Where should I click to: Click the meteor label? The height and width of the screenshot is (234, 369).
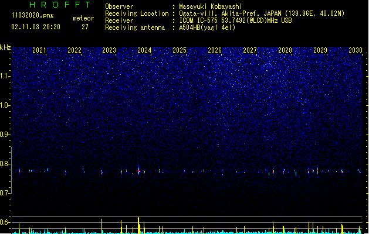pos(83,18)
